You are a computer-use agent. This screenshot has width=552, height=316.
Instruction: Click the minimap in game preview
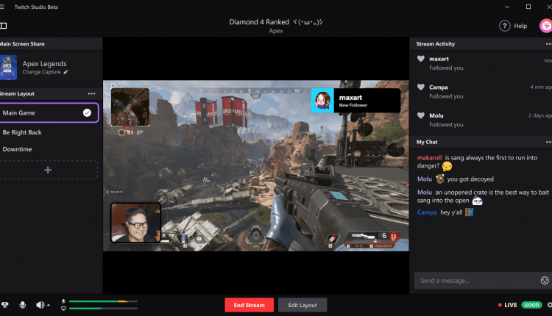[130, 107]
